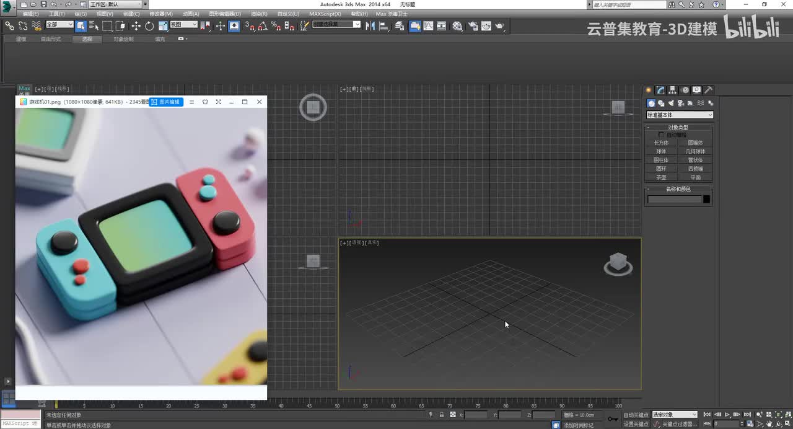Open the Modify panel tab icon
Viewport: 793px width, 429px height.
click(661, 90)
